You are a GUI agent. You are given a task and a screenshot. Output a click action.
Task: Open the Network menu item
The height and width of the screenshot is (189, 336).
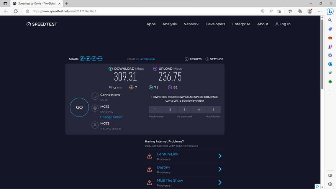click(191, 24)
